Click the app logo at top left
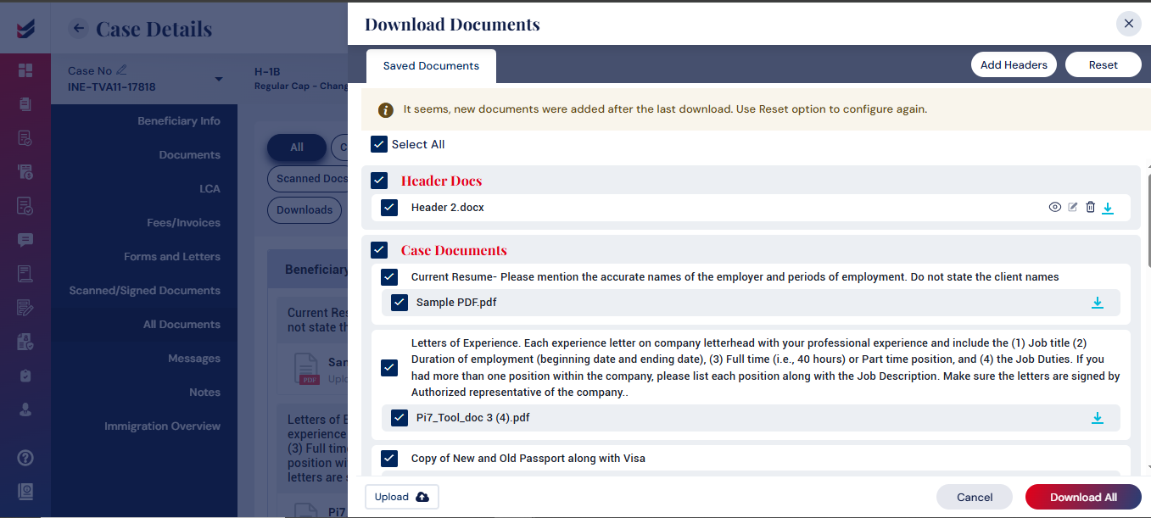1151x518 pixels. pos(25,28)
